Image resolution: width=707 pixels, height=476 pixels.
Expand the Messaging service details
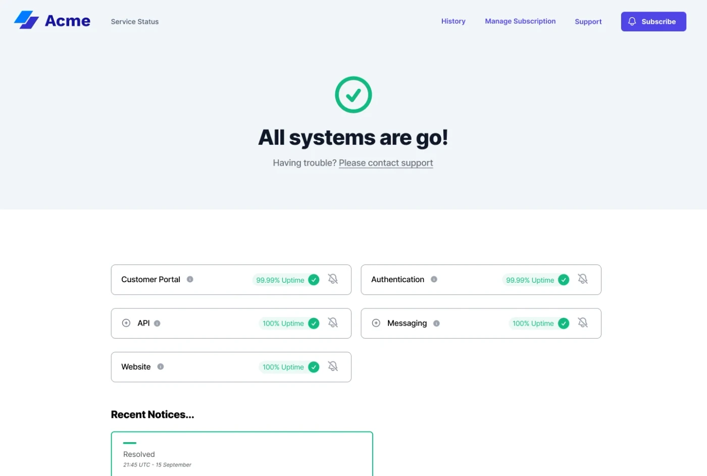coord(376,323)
